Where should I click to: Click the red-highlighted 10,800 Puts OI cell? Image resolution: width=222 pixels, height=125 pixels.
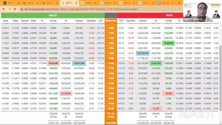point(156,109)
